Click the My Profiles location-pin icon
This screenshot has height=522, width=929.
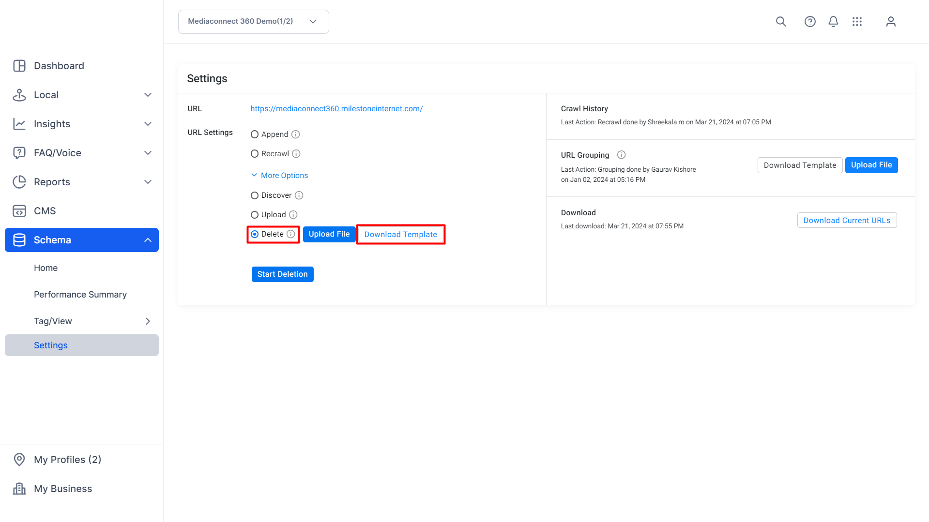point(19,460)
